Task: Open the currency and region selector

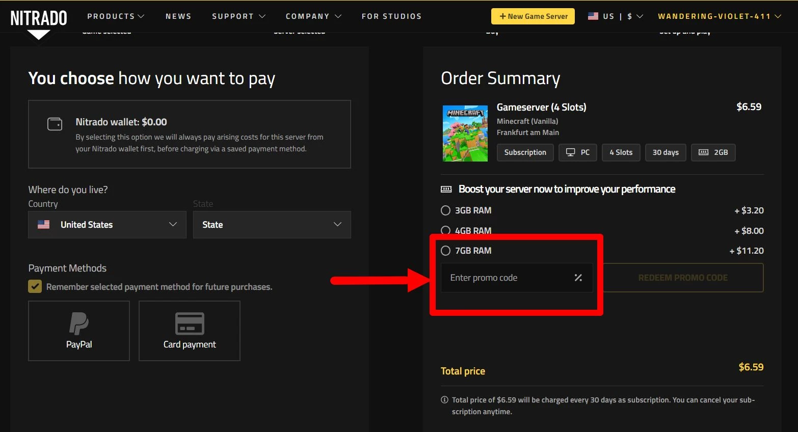Action: [x=615, y=16]
